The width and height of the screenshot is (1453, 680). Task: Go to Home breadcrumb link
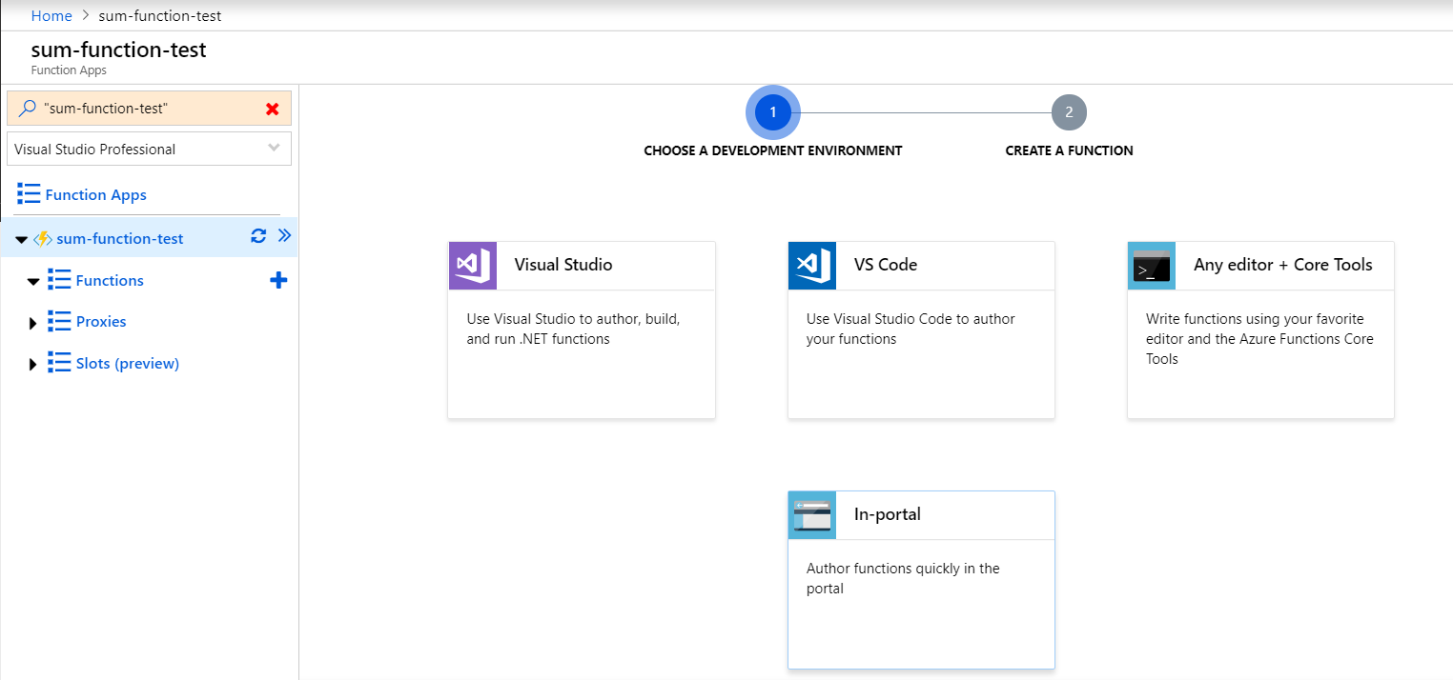[x=51, y=16]
